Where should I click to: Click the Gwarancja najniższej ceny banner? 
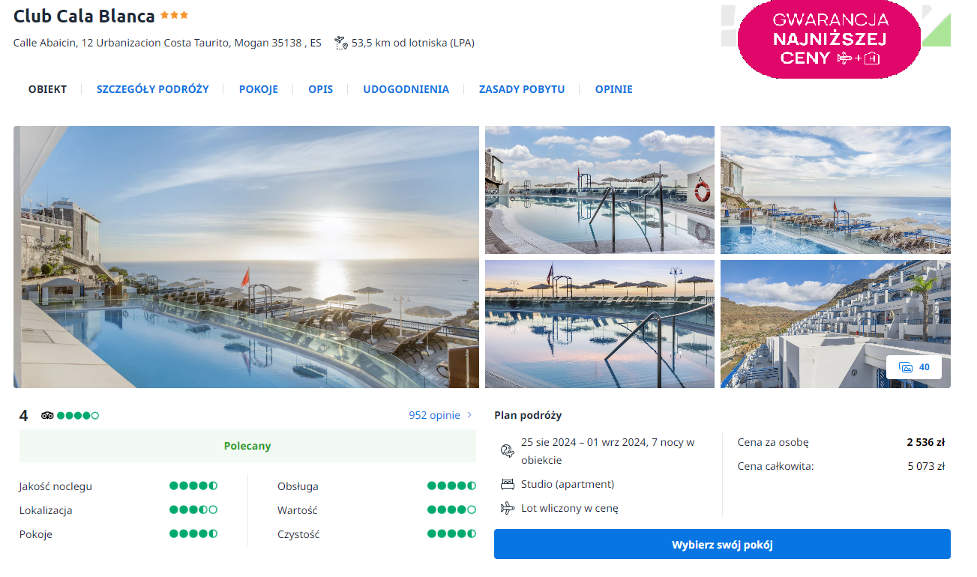[830, 39]
